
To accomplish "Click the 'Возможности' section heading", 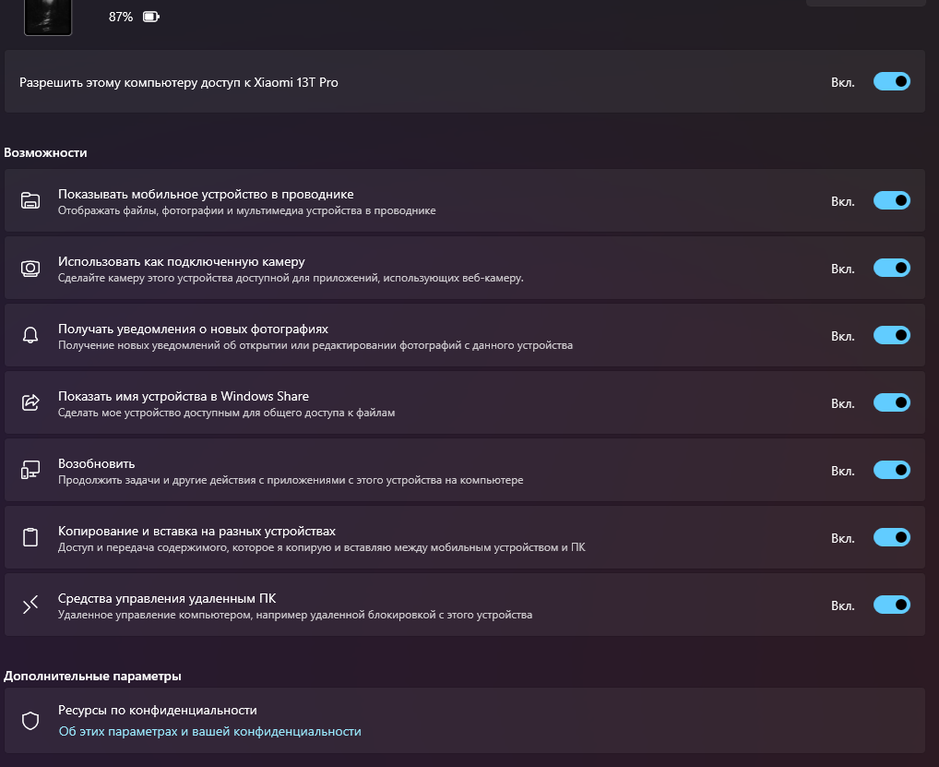I will (45, 153).
